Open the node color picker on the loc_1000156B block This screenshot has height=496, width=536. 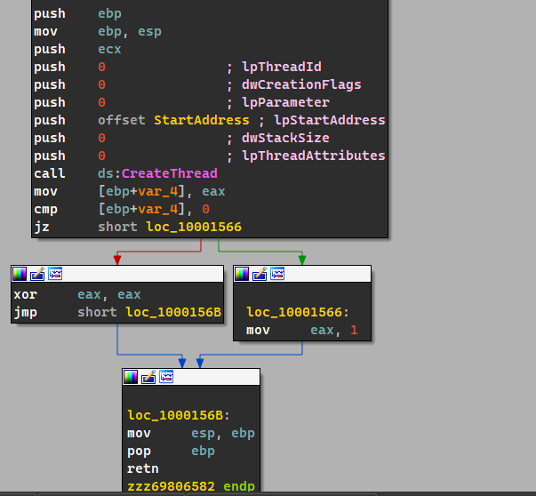coord(132,377)
